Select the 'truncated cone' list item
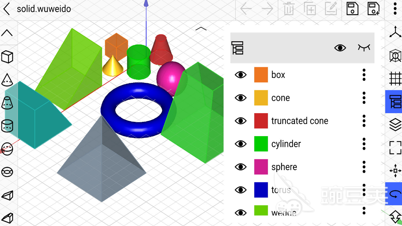The width and height of the screenshot is (402, 226). (300, 121)
